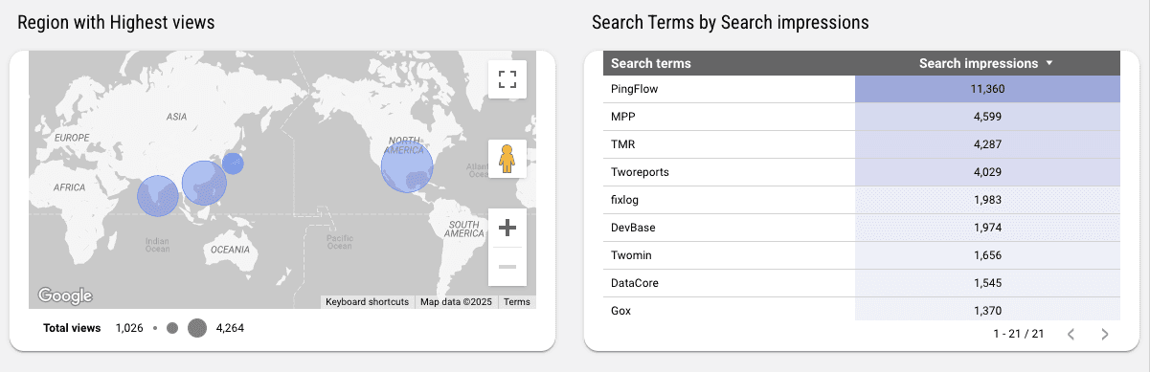Screen dimensions: 1150x372
Task: Click the India region views bubble
Action: click(x=158, y=197)
